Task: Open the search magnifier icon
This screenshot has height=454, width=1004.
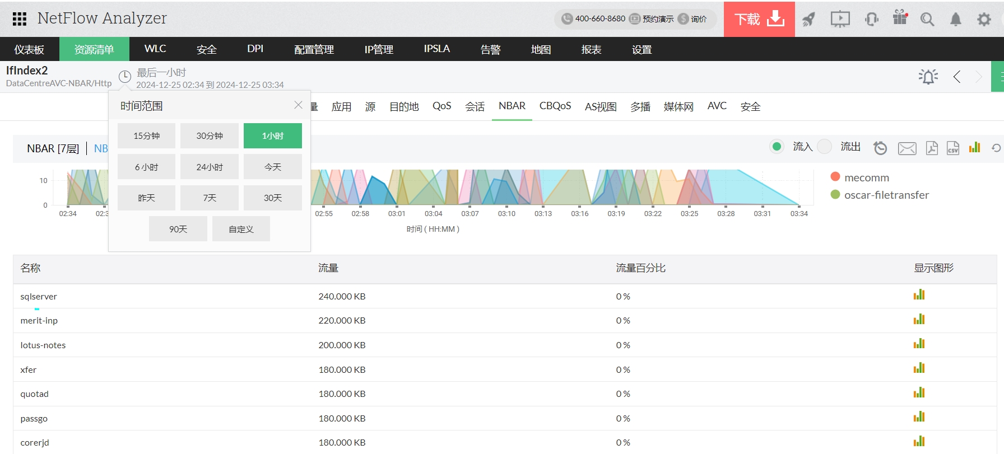Action: point(927,20)
